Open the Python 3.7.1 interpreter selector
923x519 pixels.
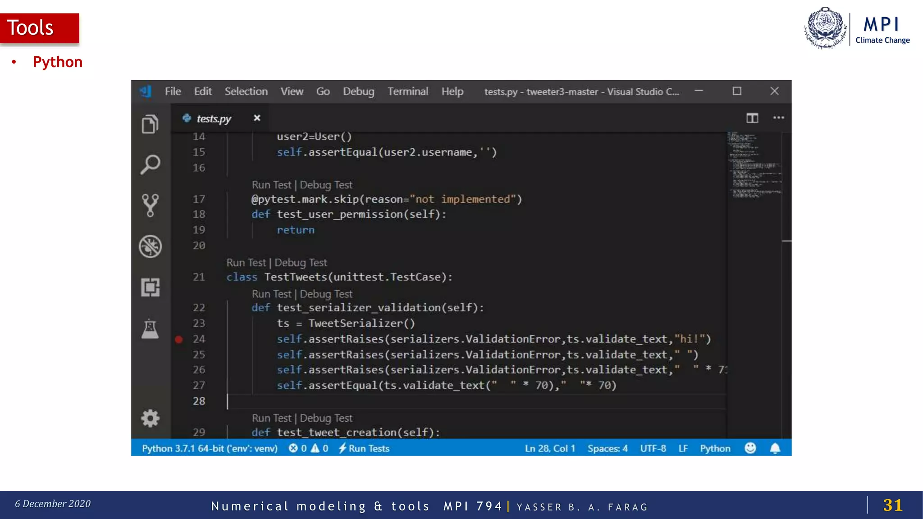[210, 449]
